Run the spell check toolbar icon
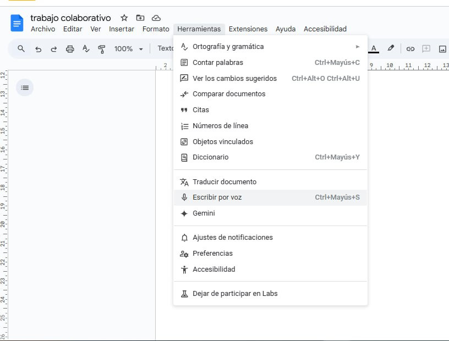Viewport: 449px width, 341px height. [x=86, y=48]
